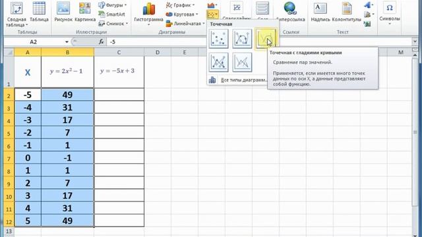Select column B header

pos(67,52)
